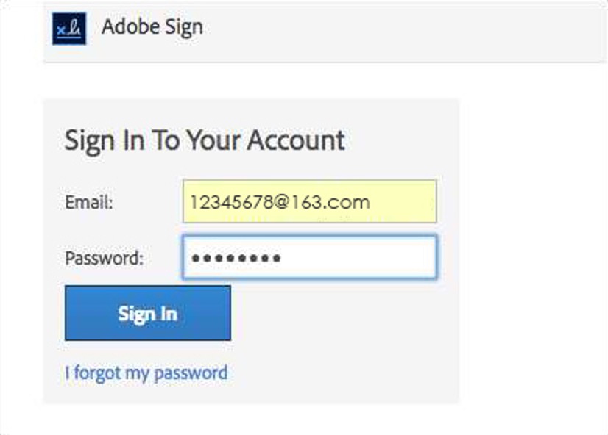Image resolution: width=608 pixels, height=435 pixels.
Task: Focus the Email input field
Action: point(309,201)
